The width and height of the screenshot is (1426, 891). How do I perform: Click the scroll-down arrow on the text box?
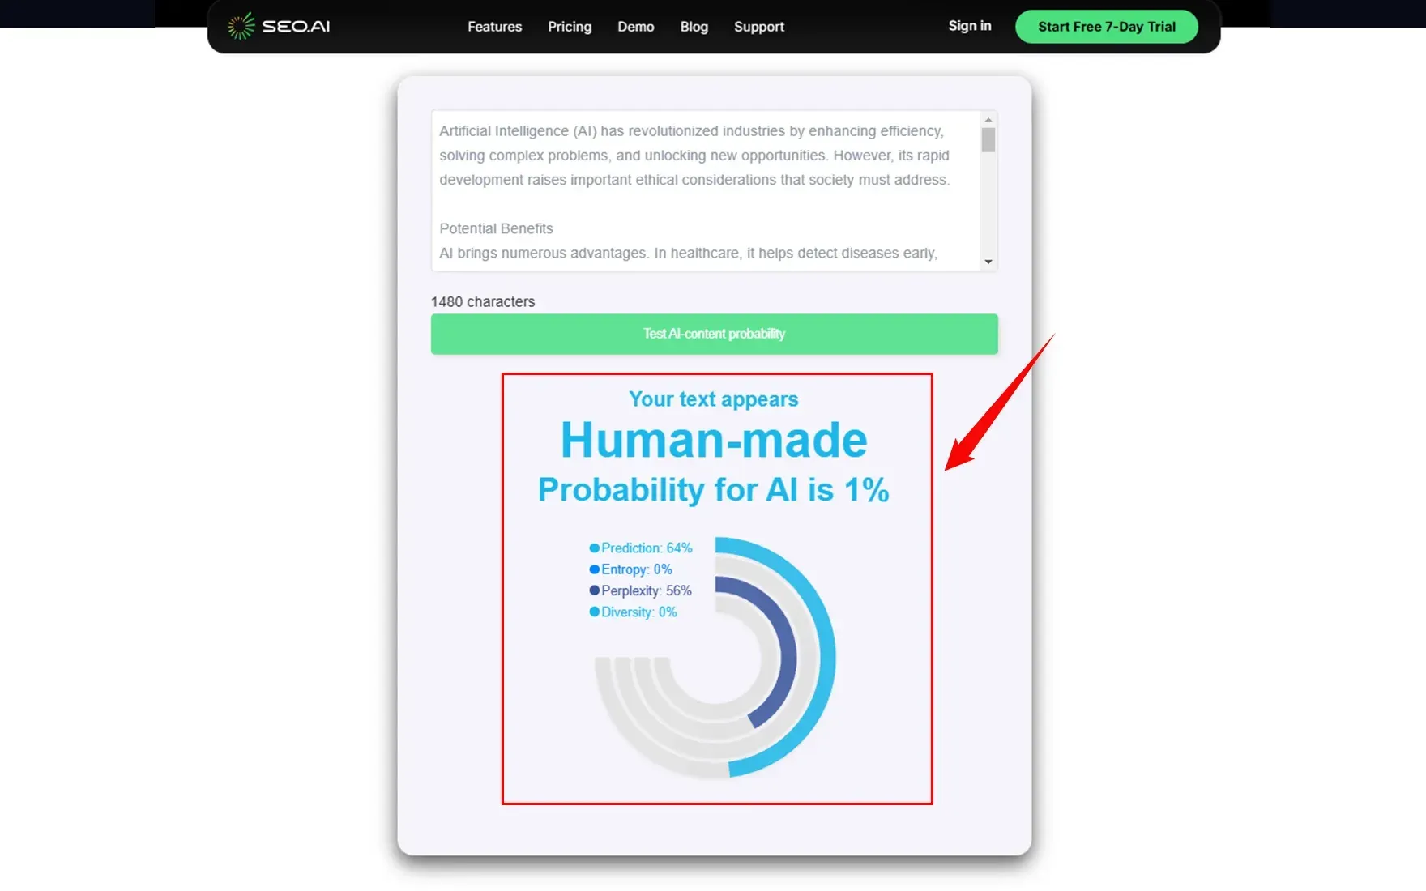coord(988,262)
